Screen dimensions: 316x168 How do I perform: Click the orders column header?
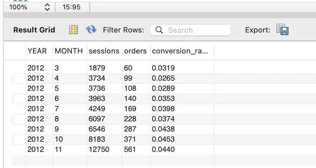click(135, 51)
